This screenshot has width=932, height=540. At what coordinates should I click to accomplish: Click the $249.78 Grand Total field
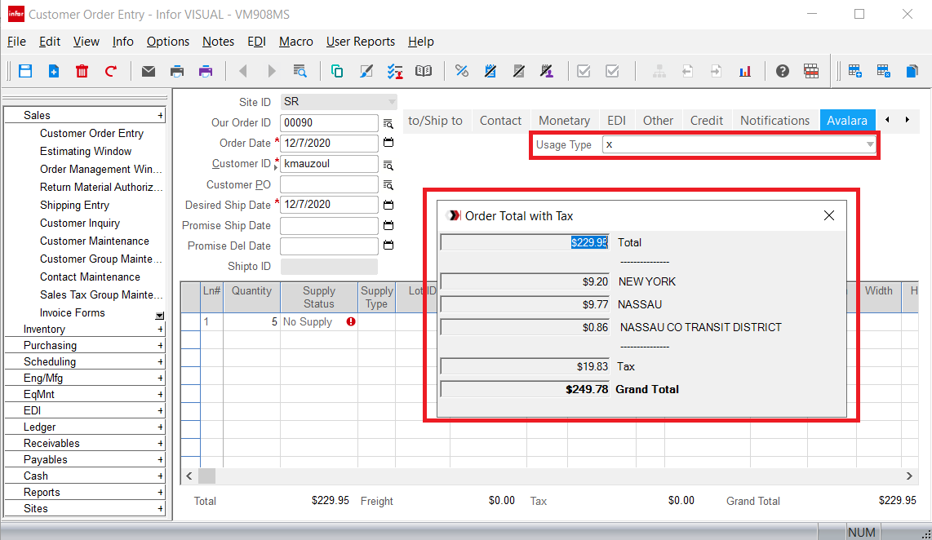(525, 389)
